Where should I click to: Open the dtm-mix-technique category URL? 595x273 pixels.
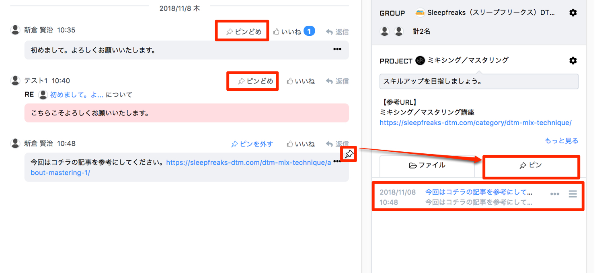pos(476,122)
